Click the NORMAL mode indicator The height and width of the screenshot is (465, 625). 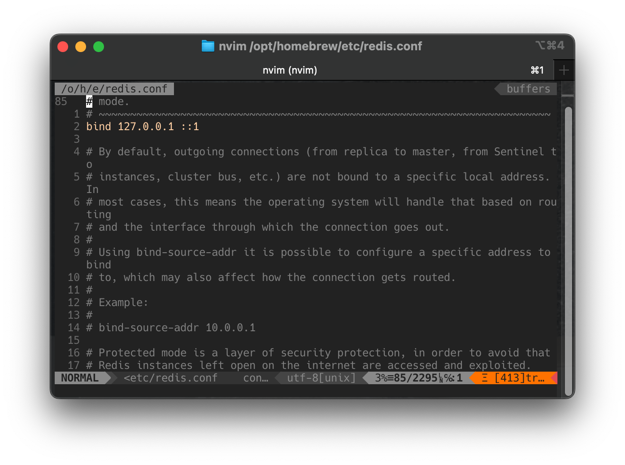(x=80, y=378)
